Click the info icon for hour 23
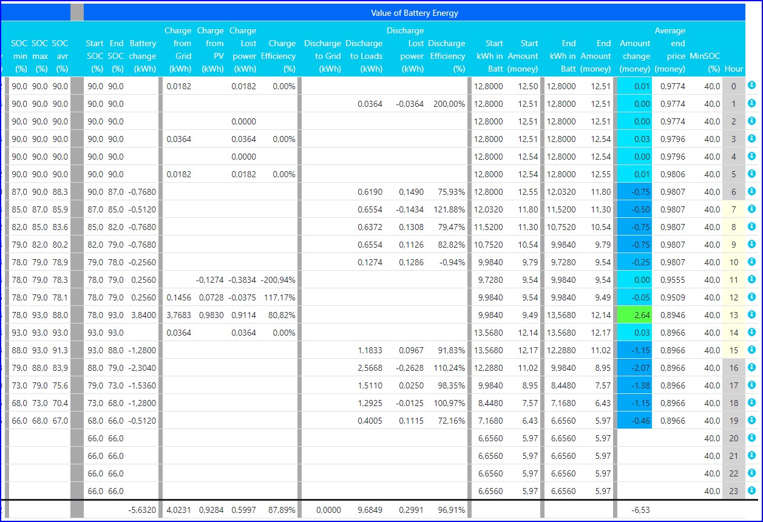Viewport: 763px width, 522px height. coord(751,490)
